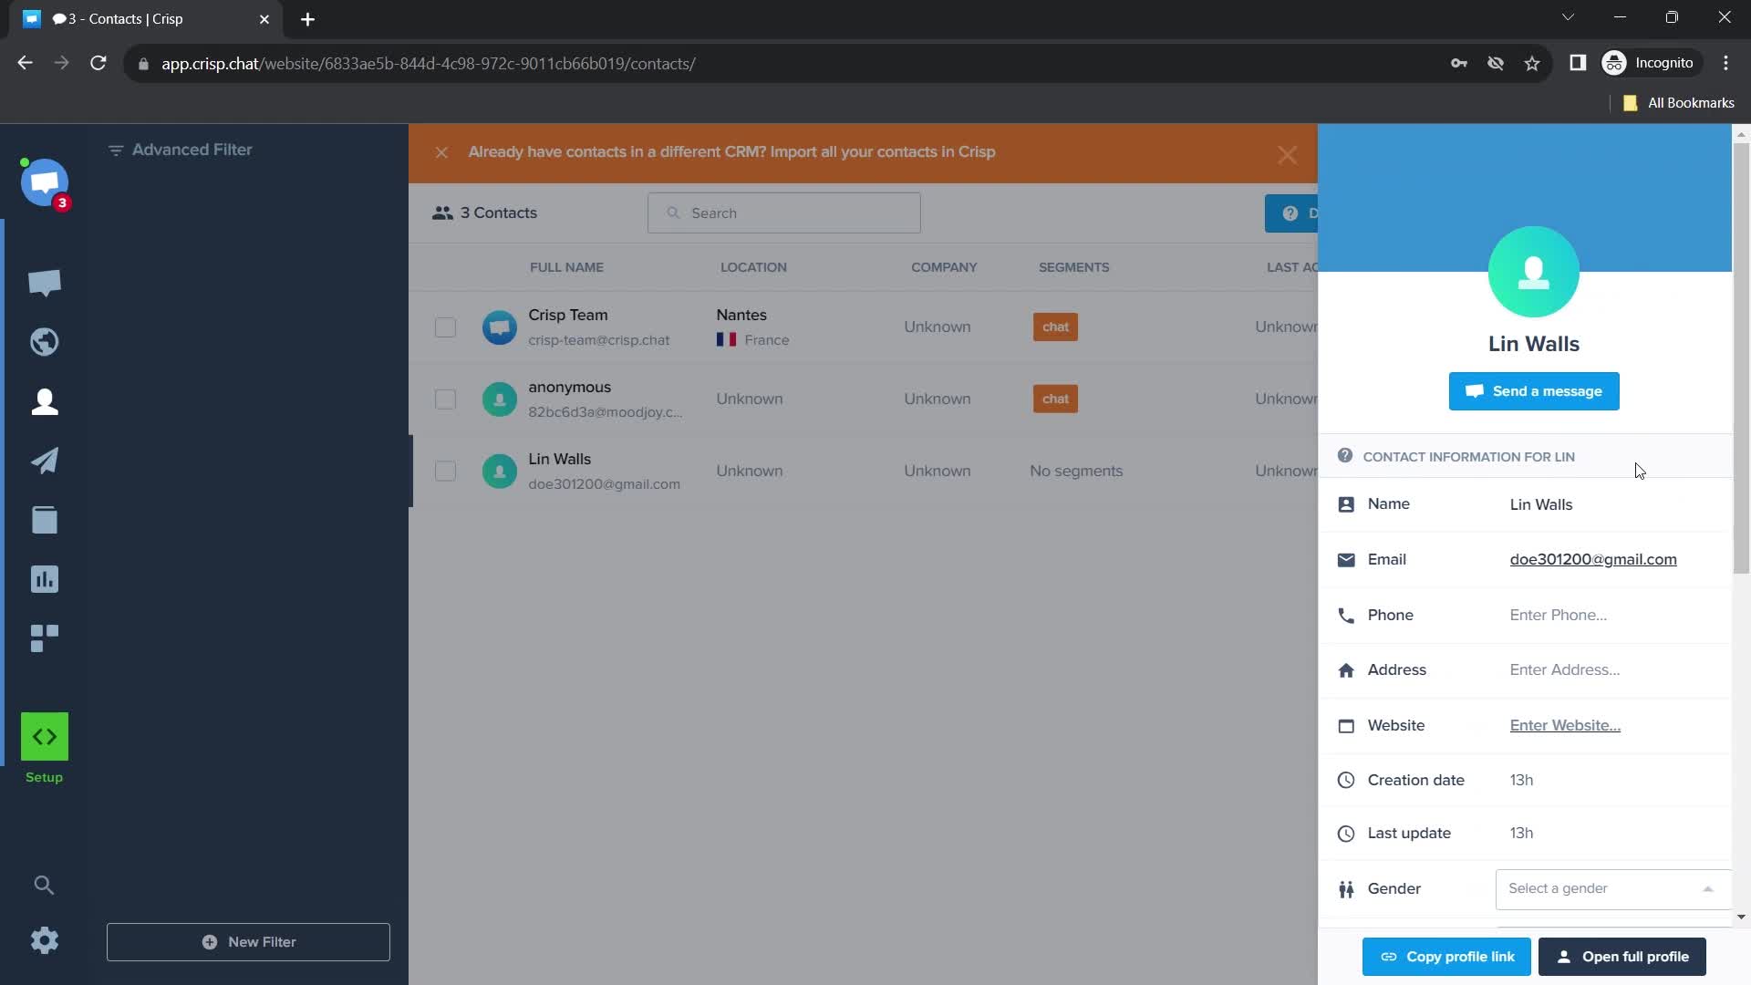Click the password key icon in the address bar
This screenshot has width=1751, height=985.
click(x=1459, y=63)
